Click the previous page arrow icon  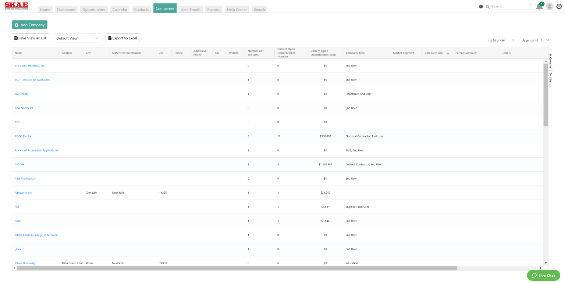click(519, 40)
